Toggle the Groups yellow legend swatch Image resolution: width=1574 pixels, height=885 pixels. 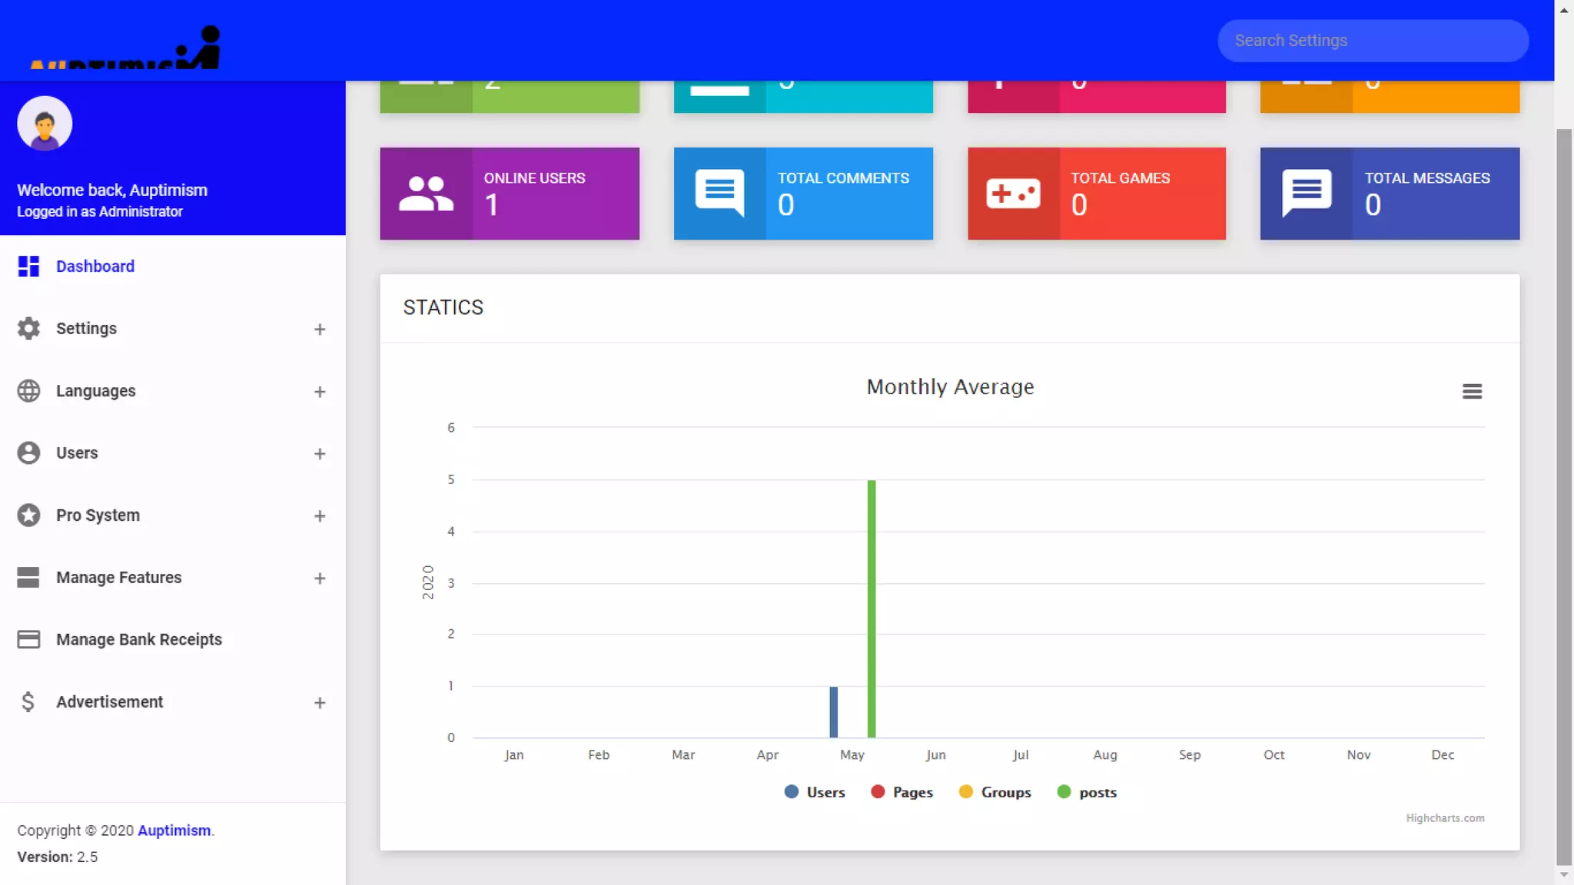(x=966, y=791)
